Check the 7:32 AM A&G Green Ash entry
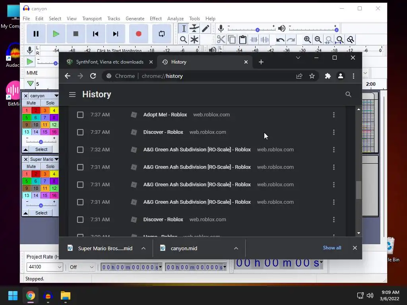Viewport: 407px width, 305px height. [80, 150]
